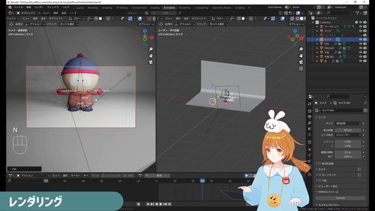The image size is (375, 211).
Task: Hide エリア light in the outliner
Action: tap(361, 31)
